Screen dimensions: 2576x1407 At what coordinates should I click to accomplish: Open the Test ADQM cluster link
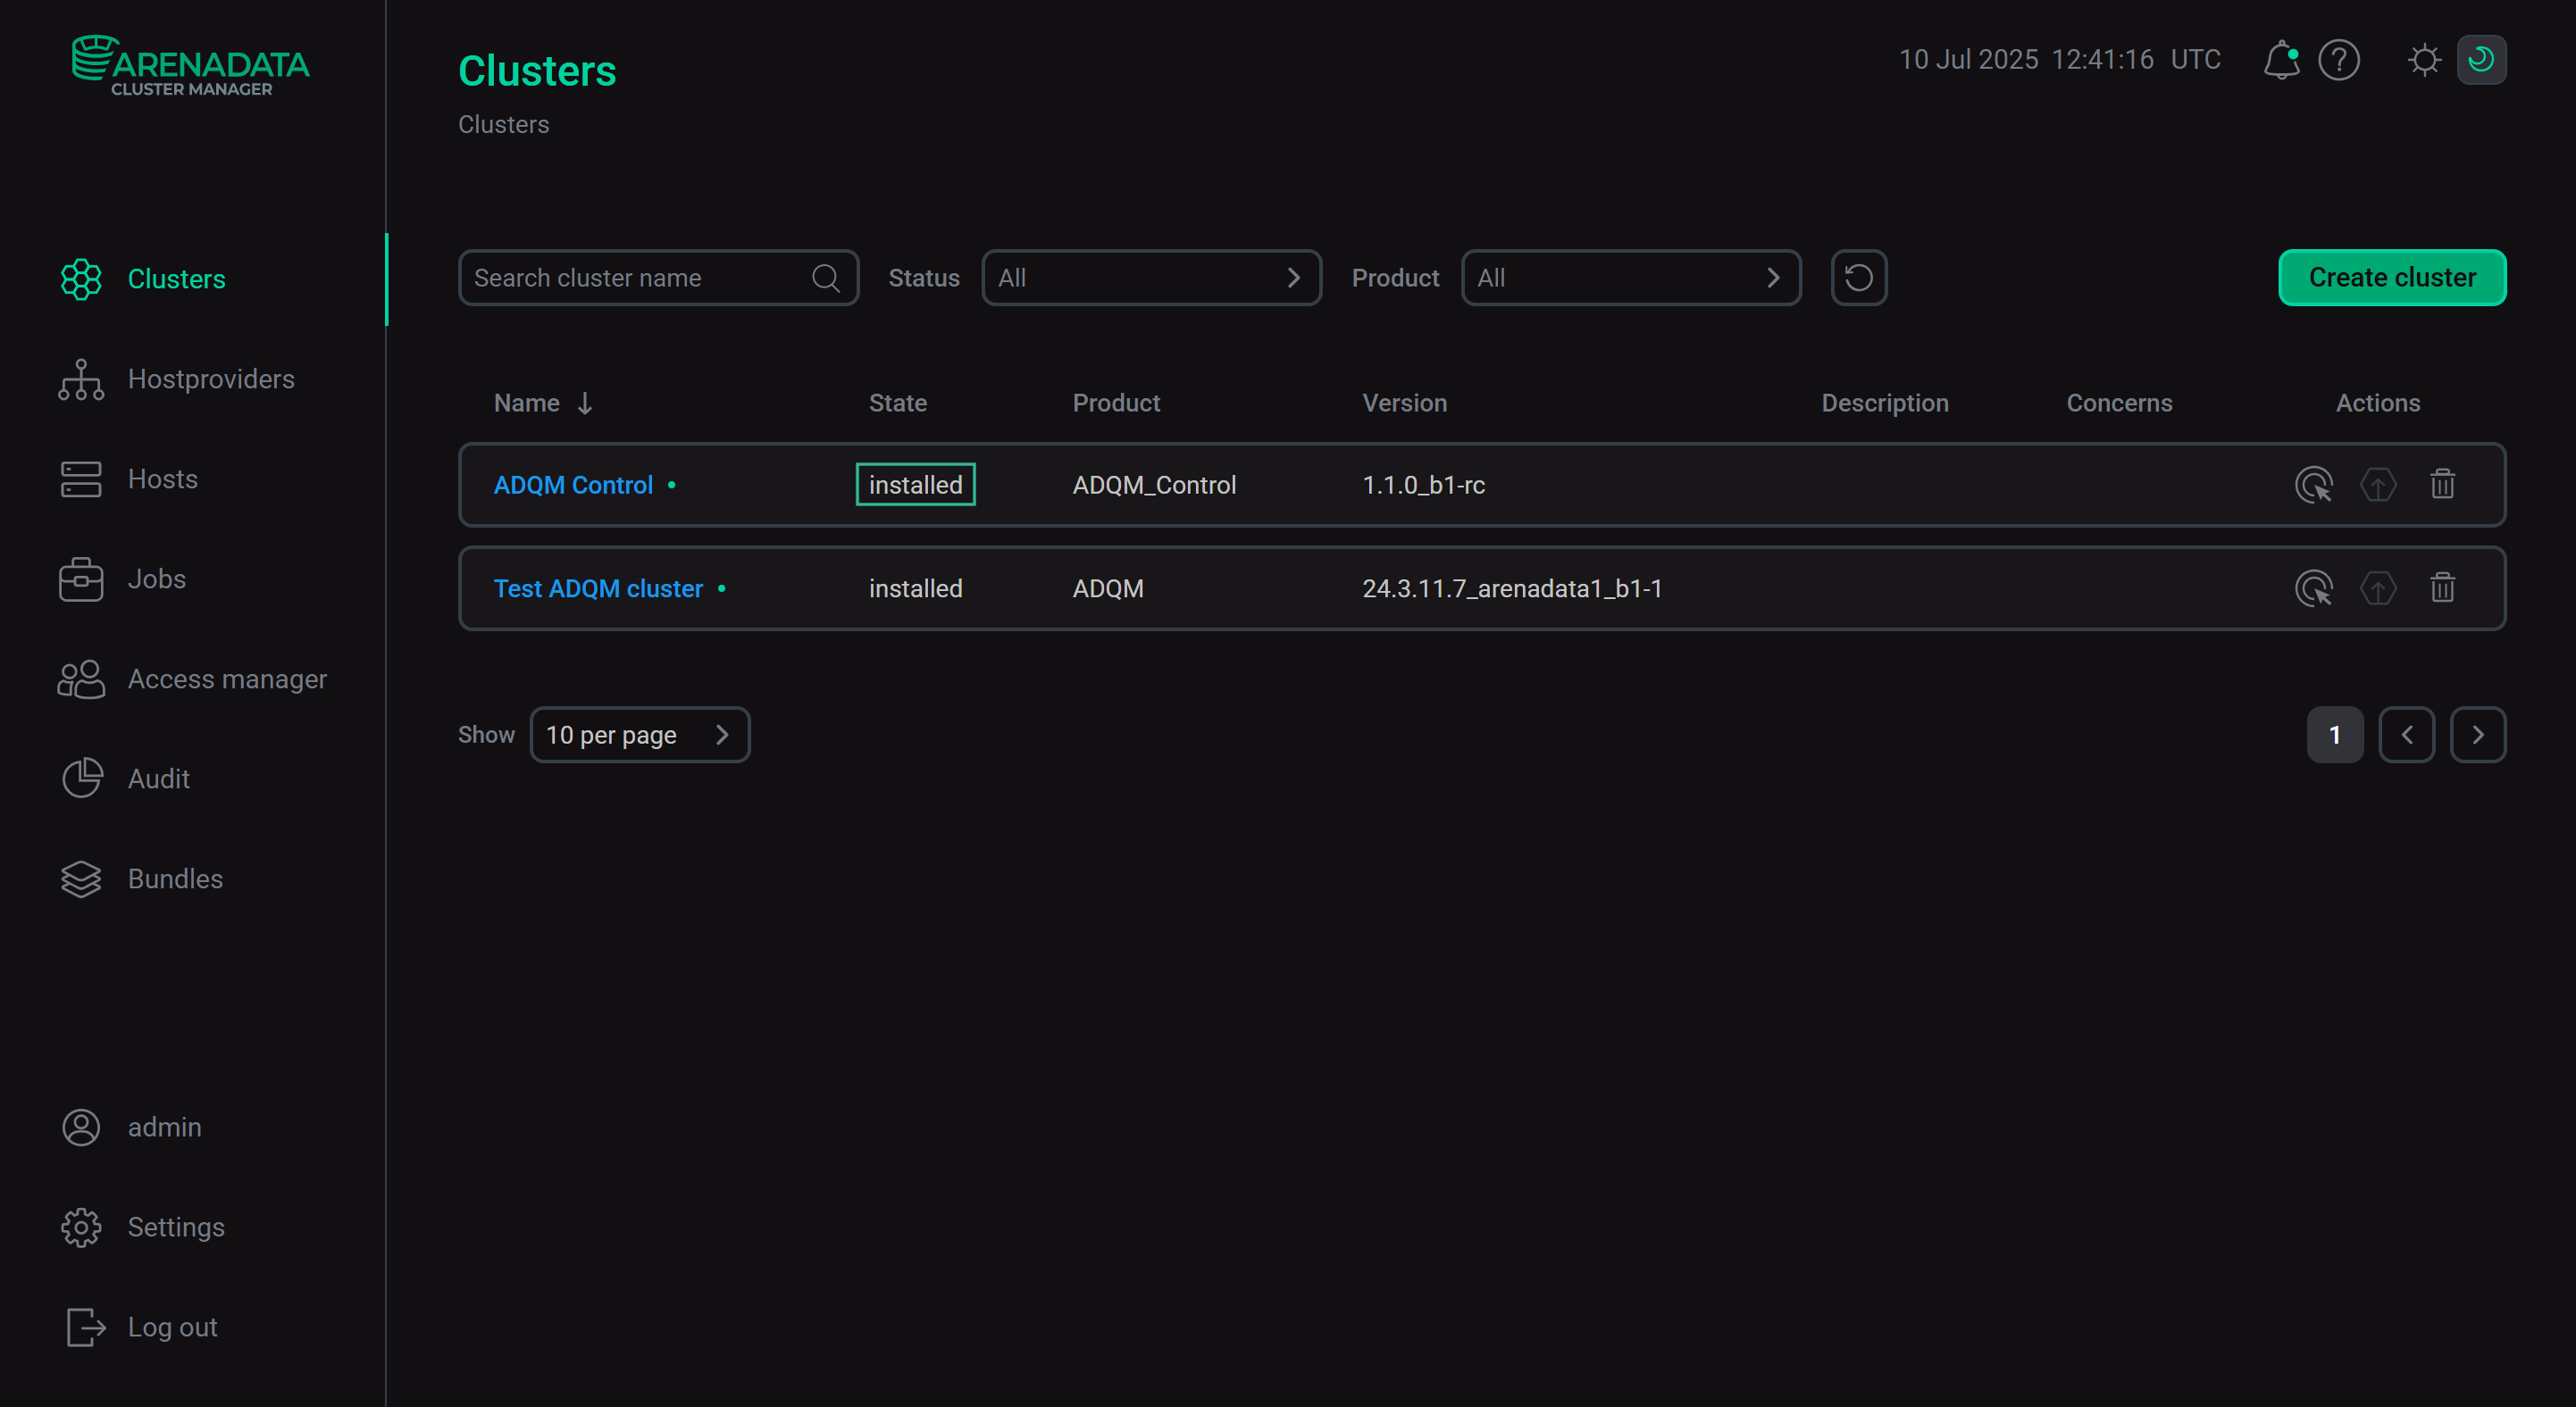pos(598,588)
